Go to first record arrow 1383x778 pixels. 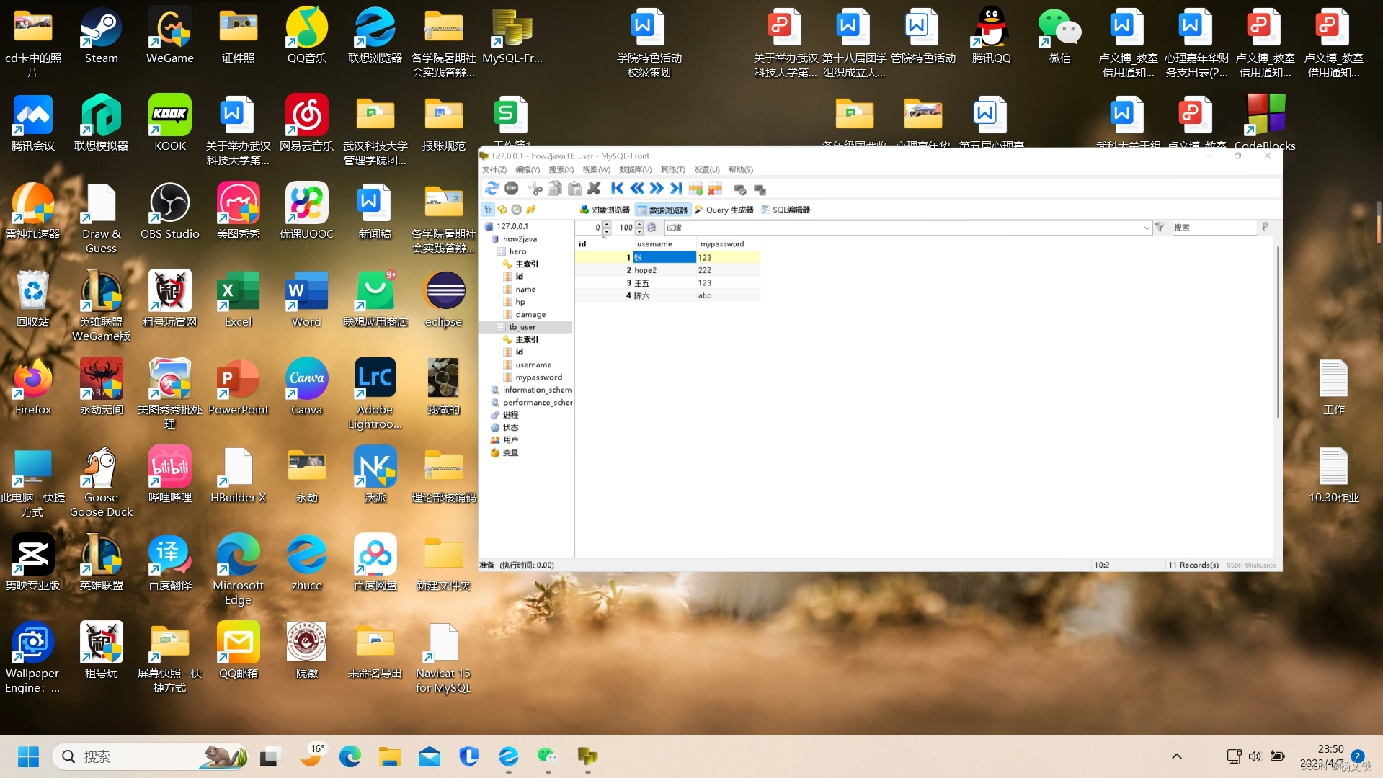pos(617,189)
